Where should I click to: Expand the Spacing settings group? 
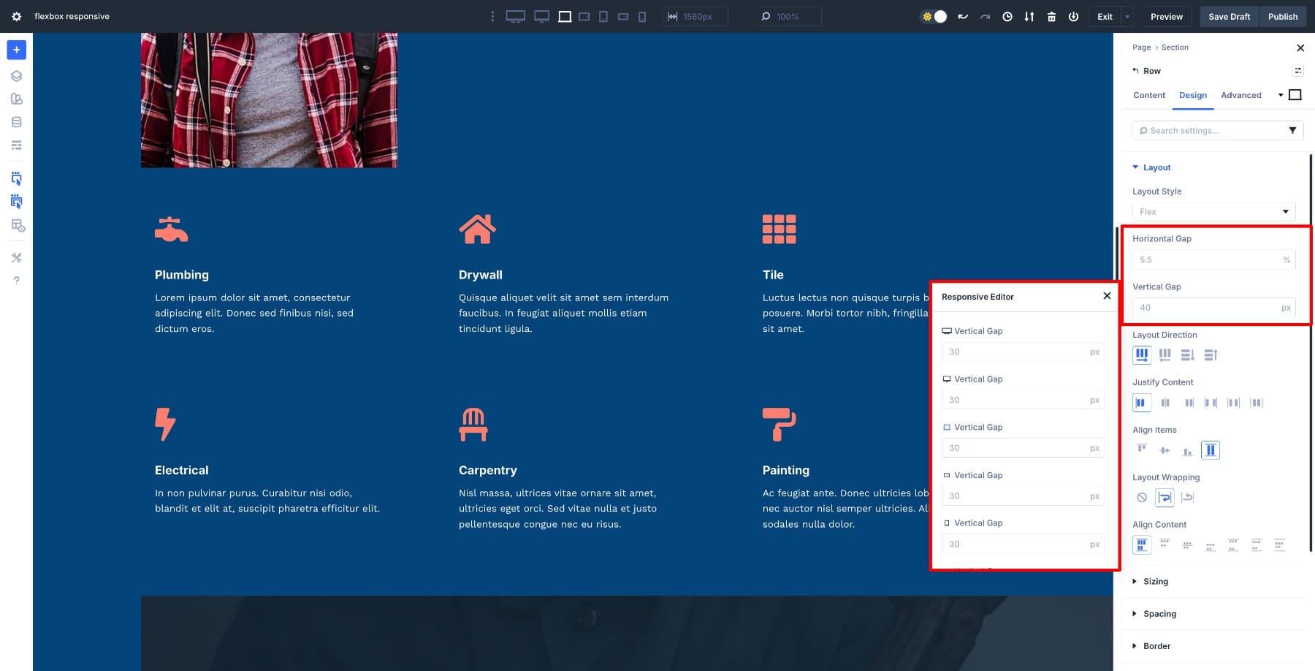1159,613
